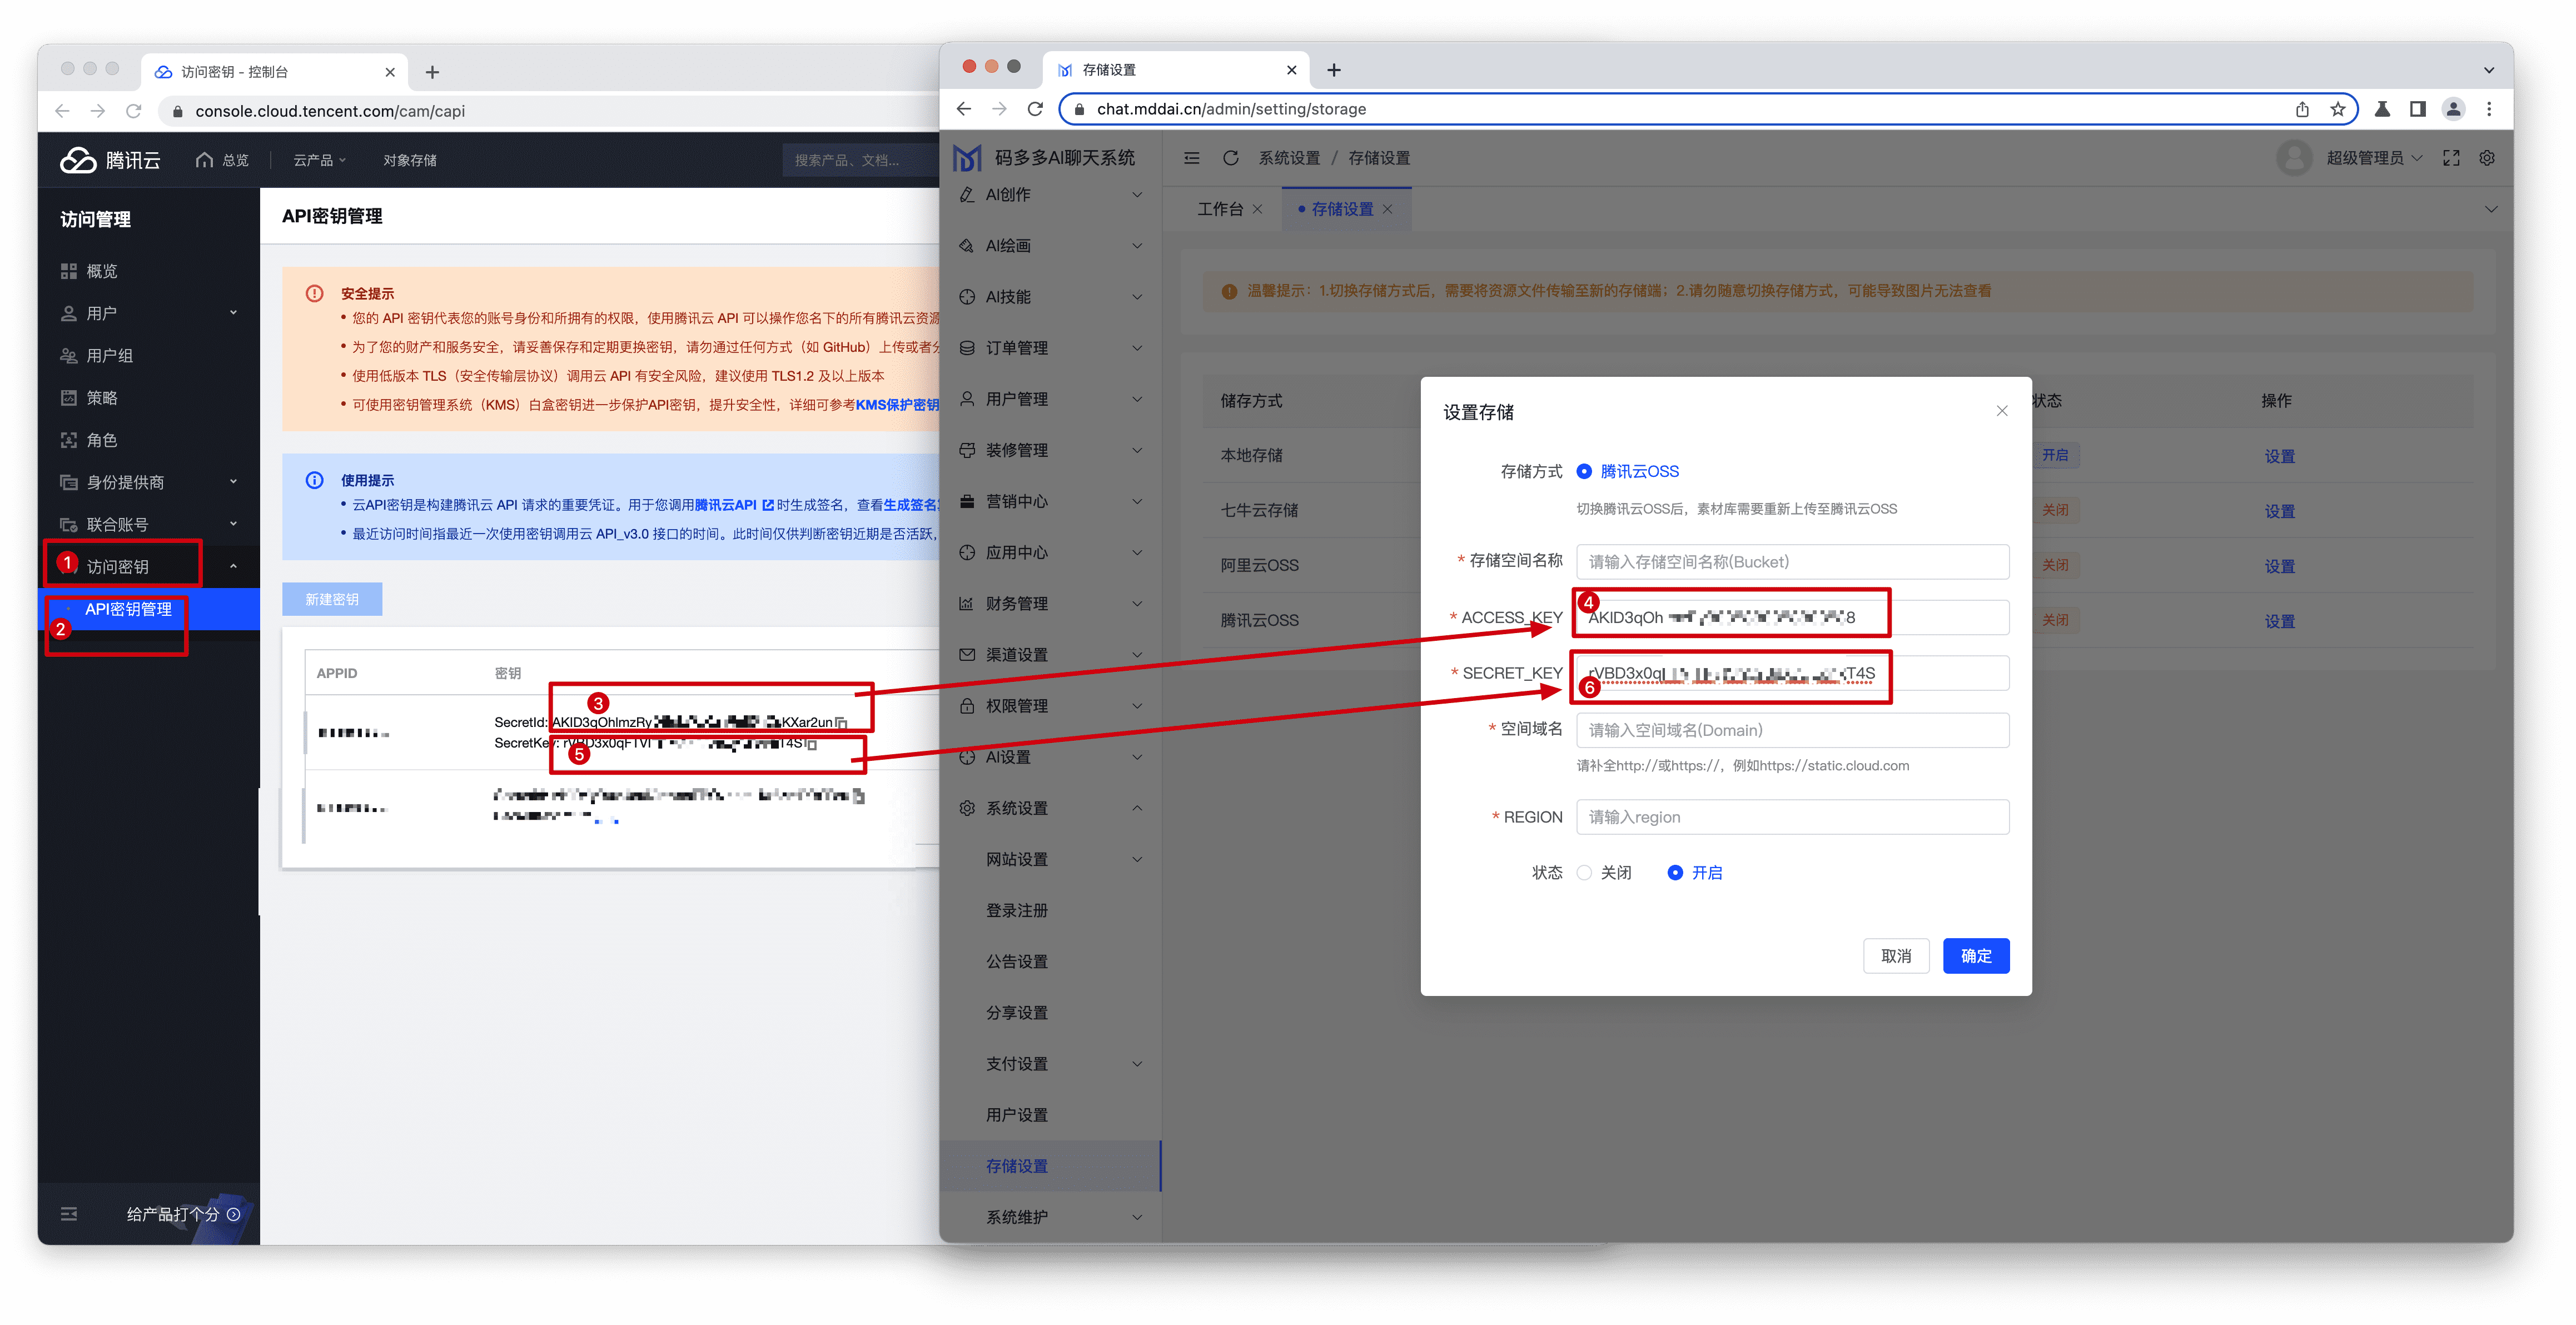Screen dimensions: 2576x1325
Task: Open 公告设置 in the settings submenu
Action: click(x=1050, y=961)
